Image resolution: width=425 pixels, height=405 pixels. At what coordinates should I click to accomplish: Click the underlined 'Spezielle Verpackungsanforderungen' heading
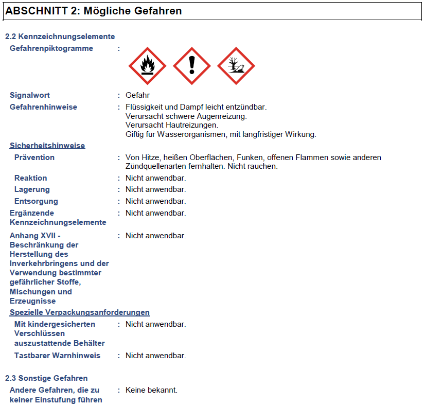click(80, 312)
